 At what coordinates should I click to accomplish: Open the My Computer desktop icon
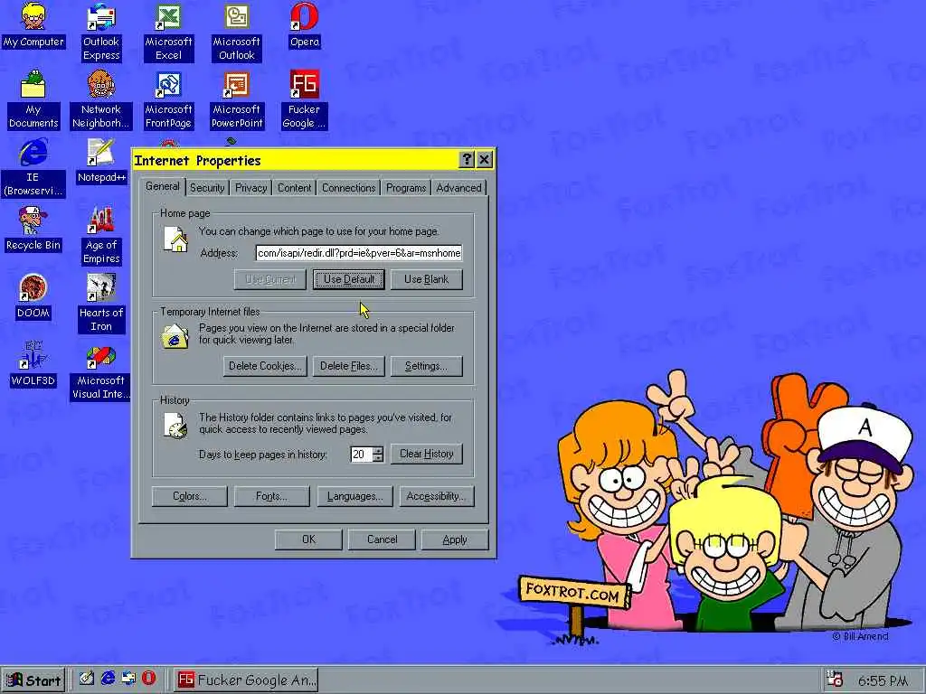pos(33,26)
